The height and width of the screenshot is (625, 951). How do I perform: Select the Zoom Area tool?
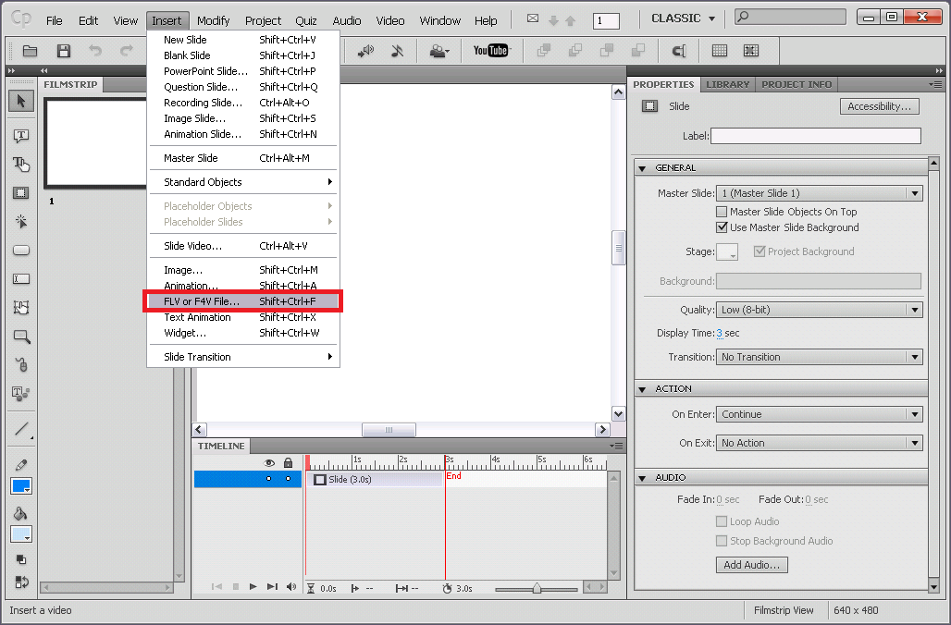point(21,337)
